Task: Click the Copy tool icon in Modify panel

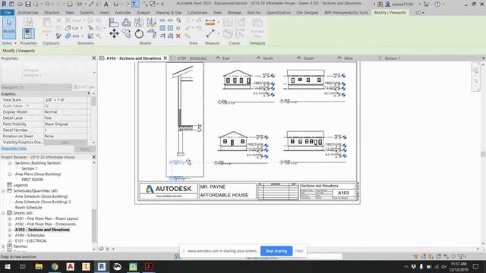Action: click(x=126, y=33)
